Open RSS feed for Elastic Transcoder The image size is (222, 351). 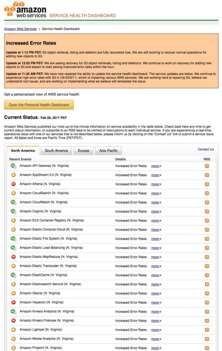click(x=207, y=266)
